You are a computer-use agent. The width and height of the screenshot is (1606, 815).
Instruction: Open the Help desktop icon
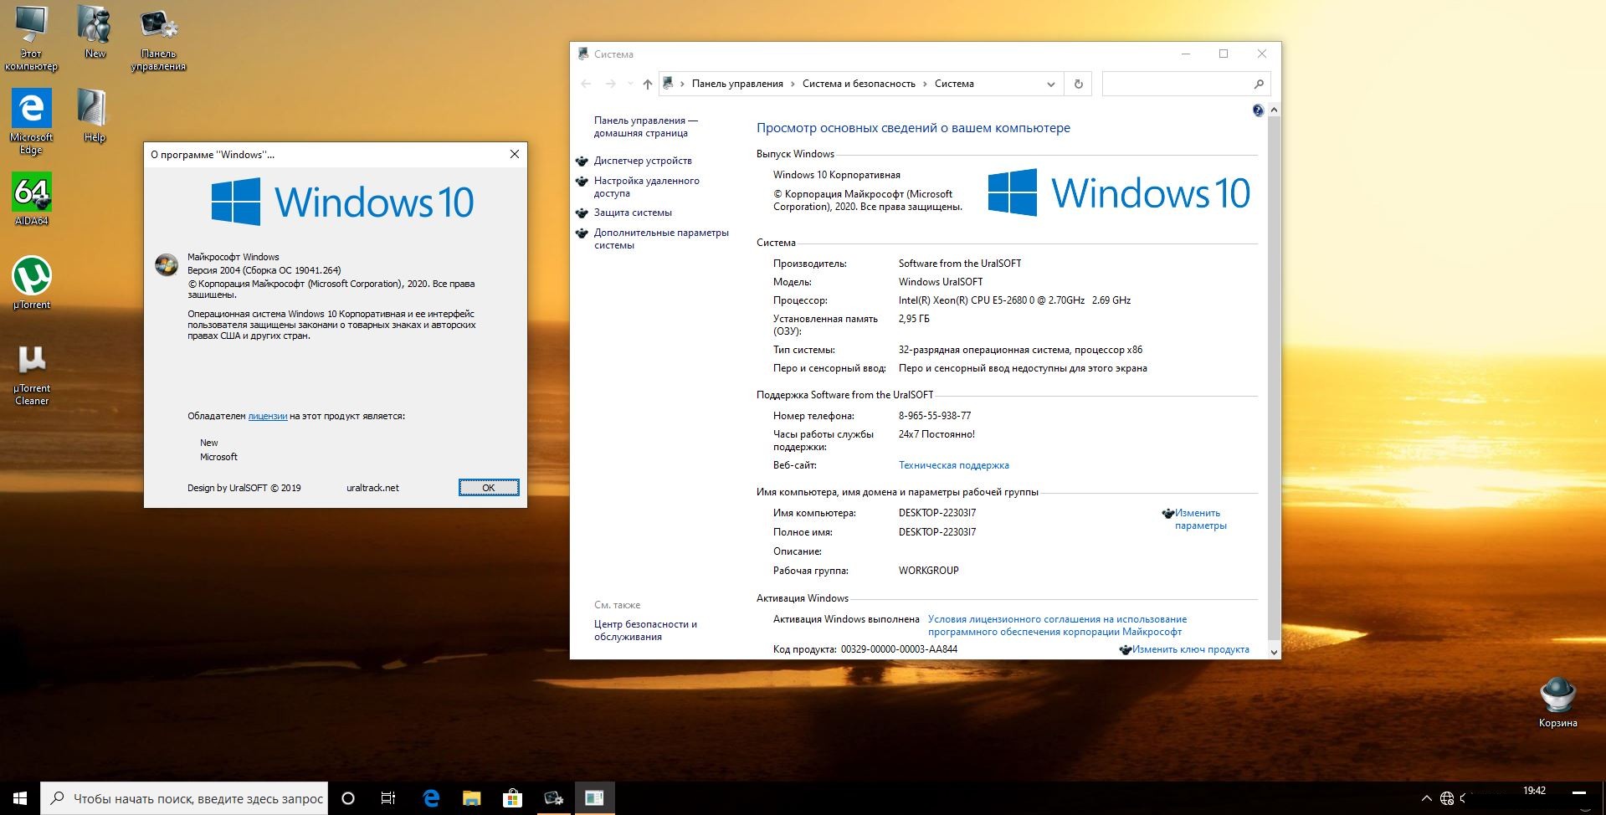pyautogui.click(x=95, y=115)
